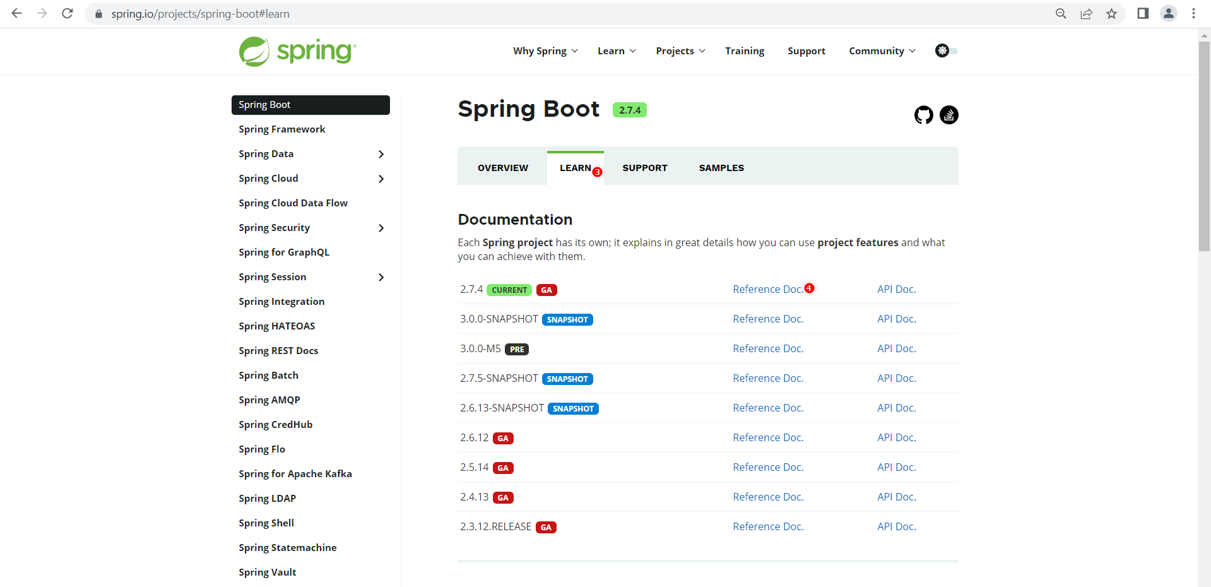Select the LEARN tab
The image size is (1211, 587).
(576, 168)
